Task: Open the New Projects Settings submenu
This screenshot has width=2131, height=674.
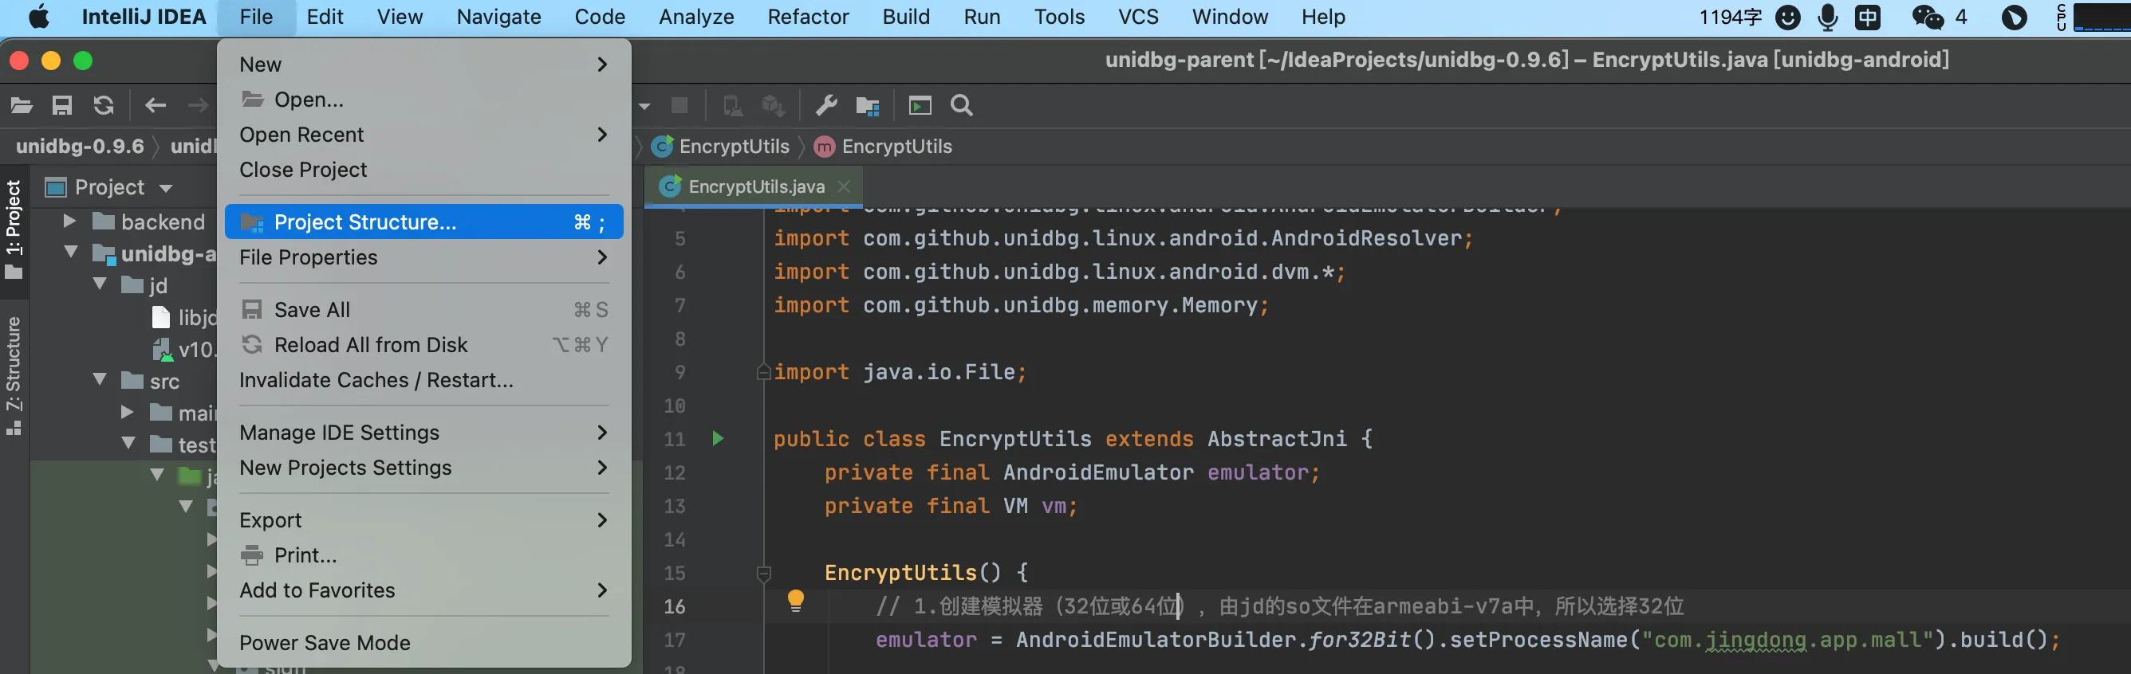Action: point(423,468)
